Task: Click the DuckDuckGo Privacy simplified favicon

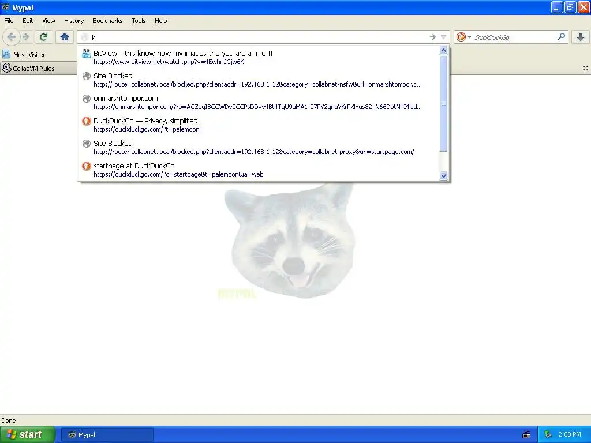Action: pyautogui.click(x=87, y=121)
